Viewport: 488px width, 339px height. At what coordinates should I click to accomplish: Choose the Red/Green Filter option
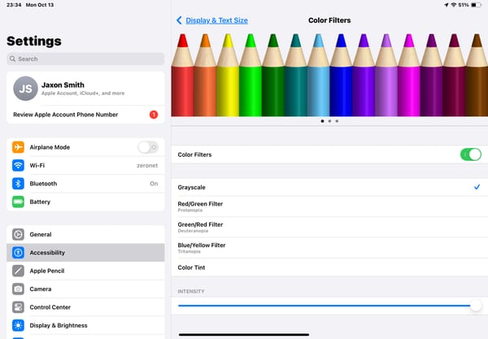point(329,206)
